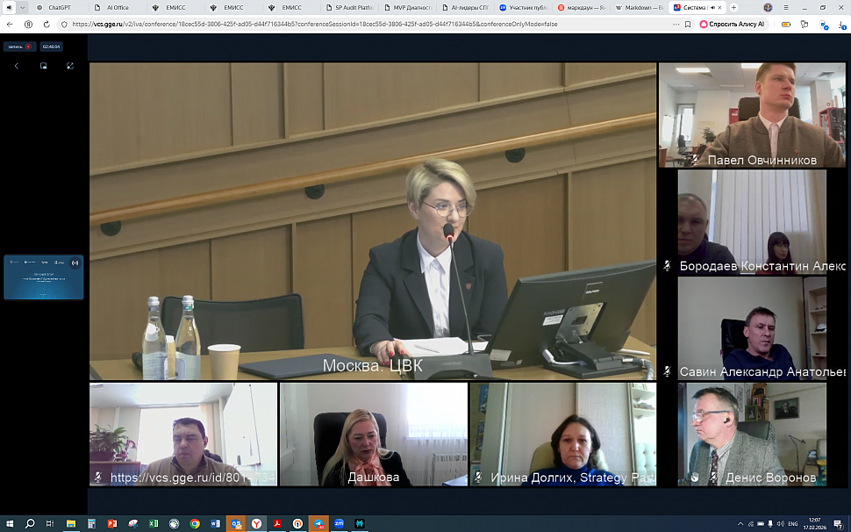Open the SP Audit Platform tab
The image size is (851, 532).
coord(354,7)
